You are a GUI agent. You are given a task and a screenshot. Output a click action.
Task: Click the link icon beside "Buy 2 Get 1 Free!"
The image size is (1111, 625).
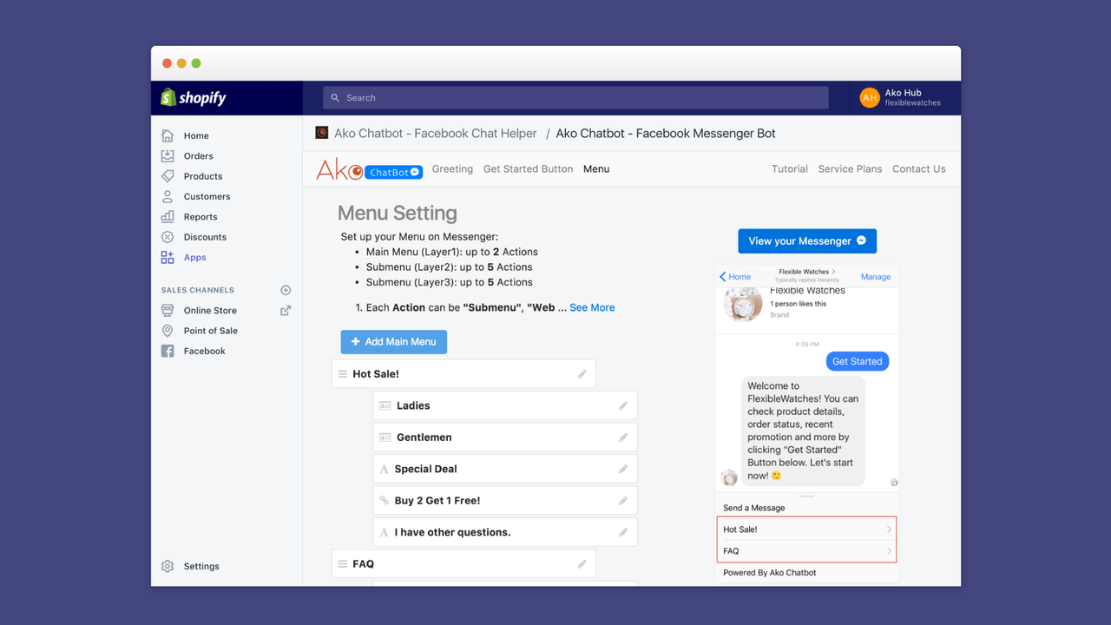[x=385, y=500]
